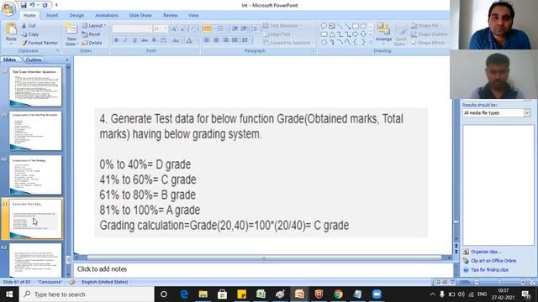Switch to the Review ribbon tab

pyautogui.click(x=170, y=15)
